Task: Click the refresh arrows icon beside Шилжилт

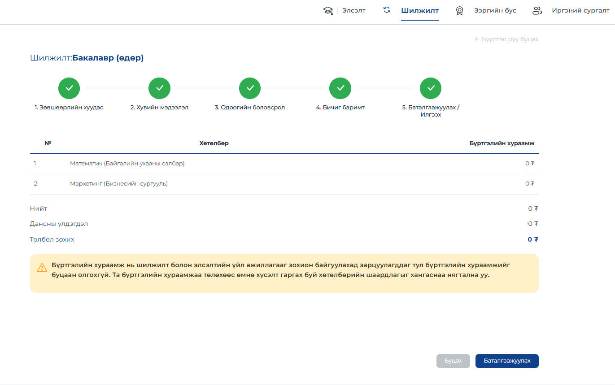Action: pyautogui.click(x=387, y=10)
